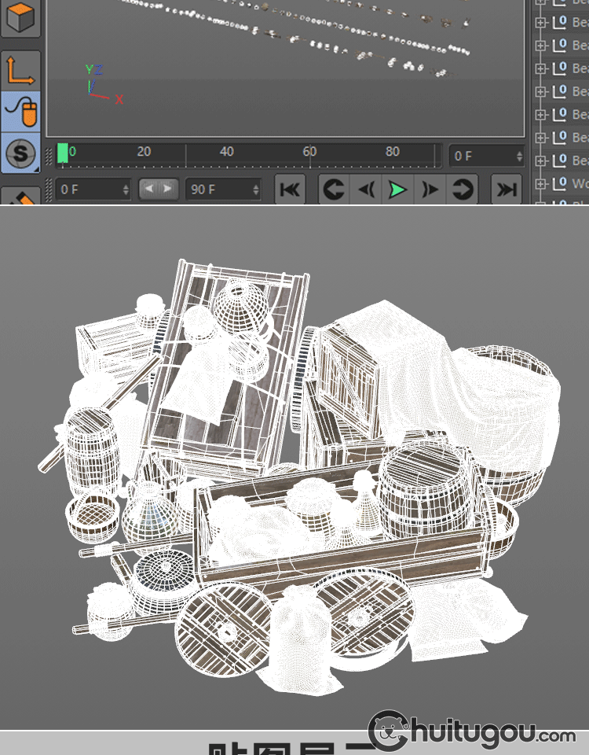The height and width of the screenshot is (755, 589).
Task: Open the huitugou.com logo link
Action: (473, 733)
